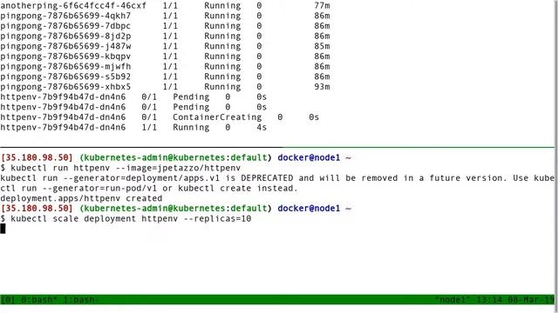Viewport: 558px width, 313px height.
Task: Click the Running status of pod 4qkh7
Action: [222, 16]
